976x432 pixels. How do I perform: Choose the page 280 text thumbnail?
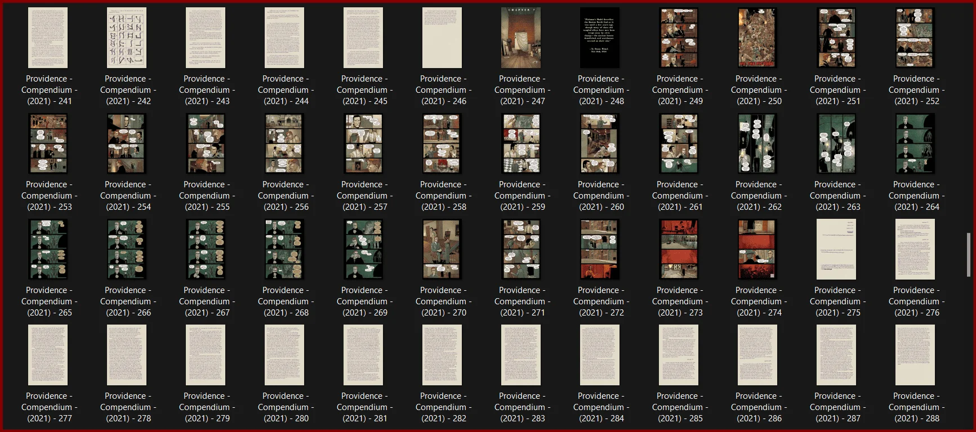(x=284, y=355)
